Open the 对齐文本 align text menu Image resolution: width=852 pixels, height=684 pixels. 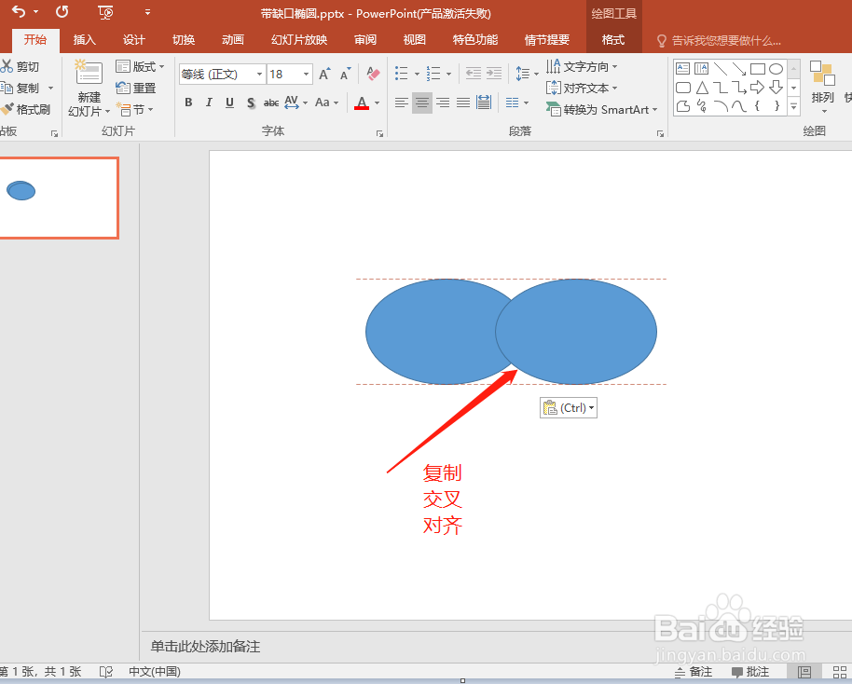click(x=582, y=88)
